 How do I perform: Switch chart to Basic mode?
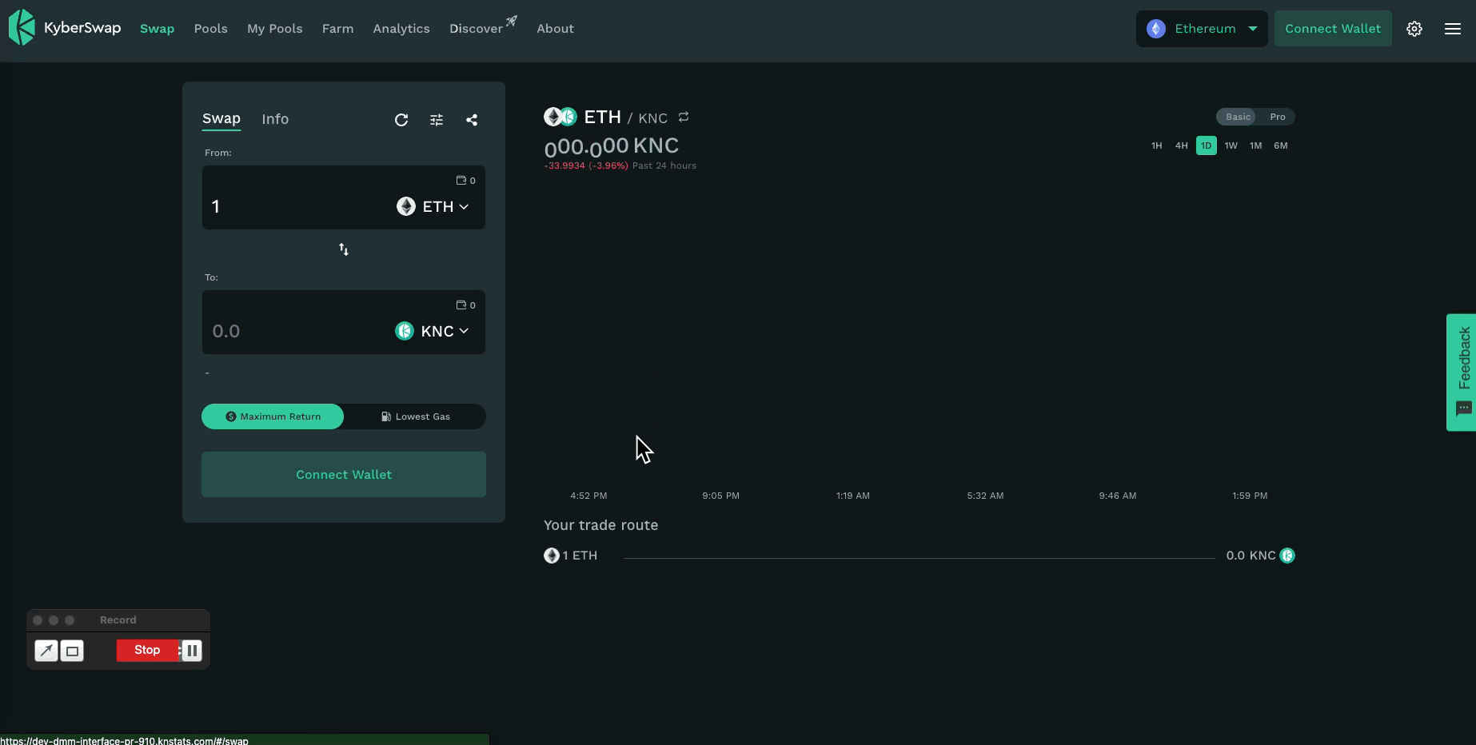click(x=1237, y=117)
